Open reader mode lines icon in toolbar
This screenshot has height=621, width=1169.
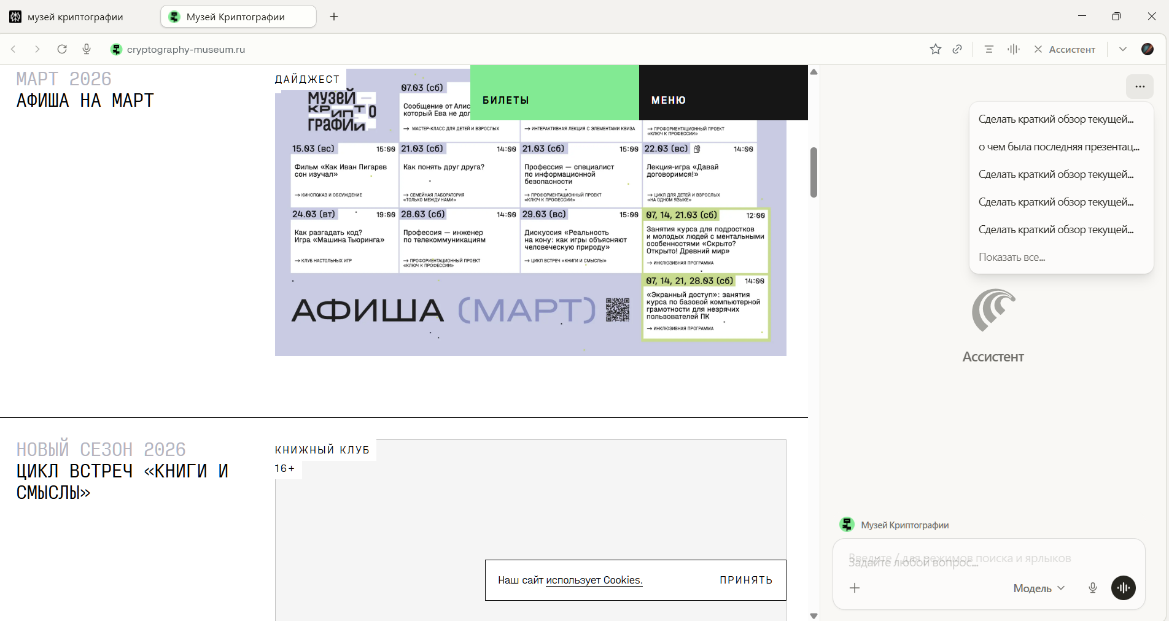(988, 49)
